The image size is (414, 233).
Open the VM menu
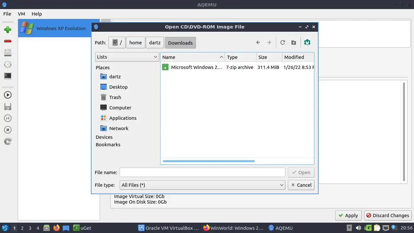[x=21, y=14]
